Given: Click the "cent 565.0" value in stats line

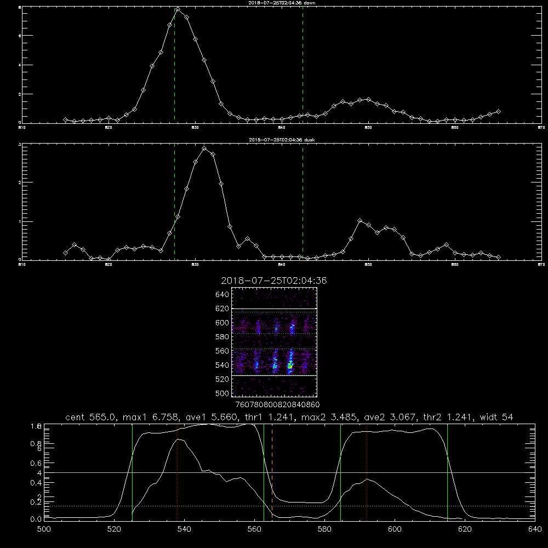Looking at the screenshot, I should [x=91, y=417].
